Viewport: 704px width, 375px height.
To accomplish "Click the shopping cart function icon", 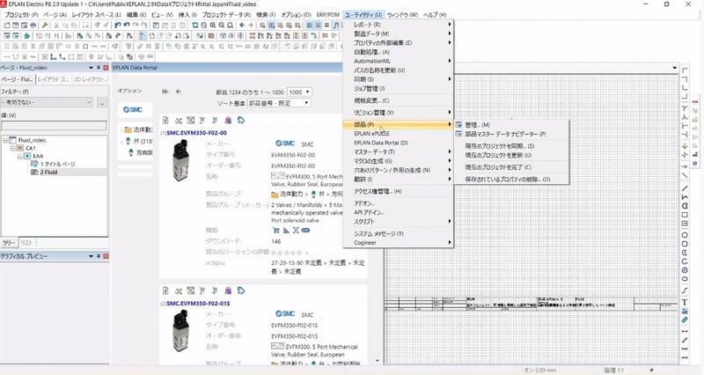I will click(275, 230).
